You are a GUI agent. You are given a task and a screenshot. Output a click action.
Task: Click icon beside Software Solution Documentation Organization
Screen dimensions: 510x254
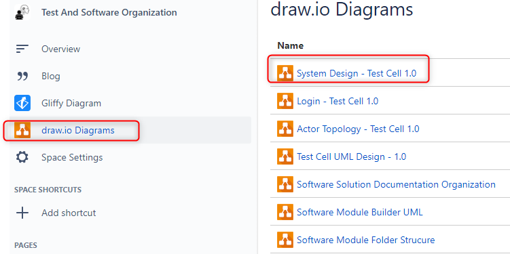(x=285, y=184)
